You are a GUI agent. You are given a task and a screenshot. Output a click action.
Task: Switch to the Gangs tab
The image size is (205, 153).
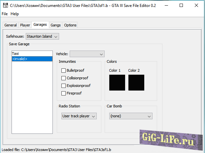[x=55, y=25]
